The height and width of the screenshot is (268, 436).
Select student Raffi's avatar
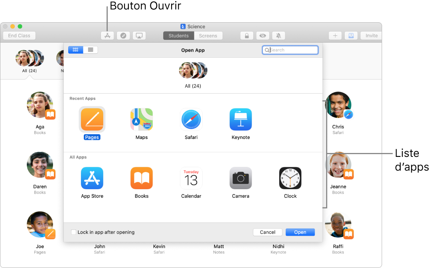coord(338,225)
